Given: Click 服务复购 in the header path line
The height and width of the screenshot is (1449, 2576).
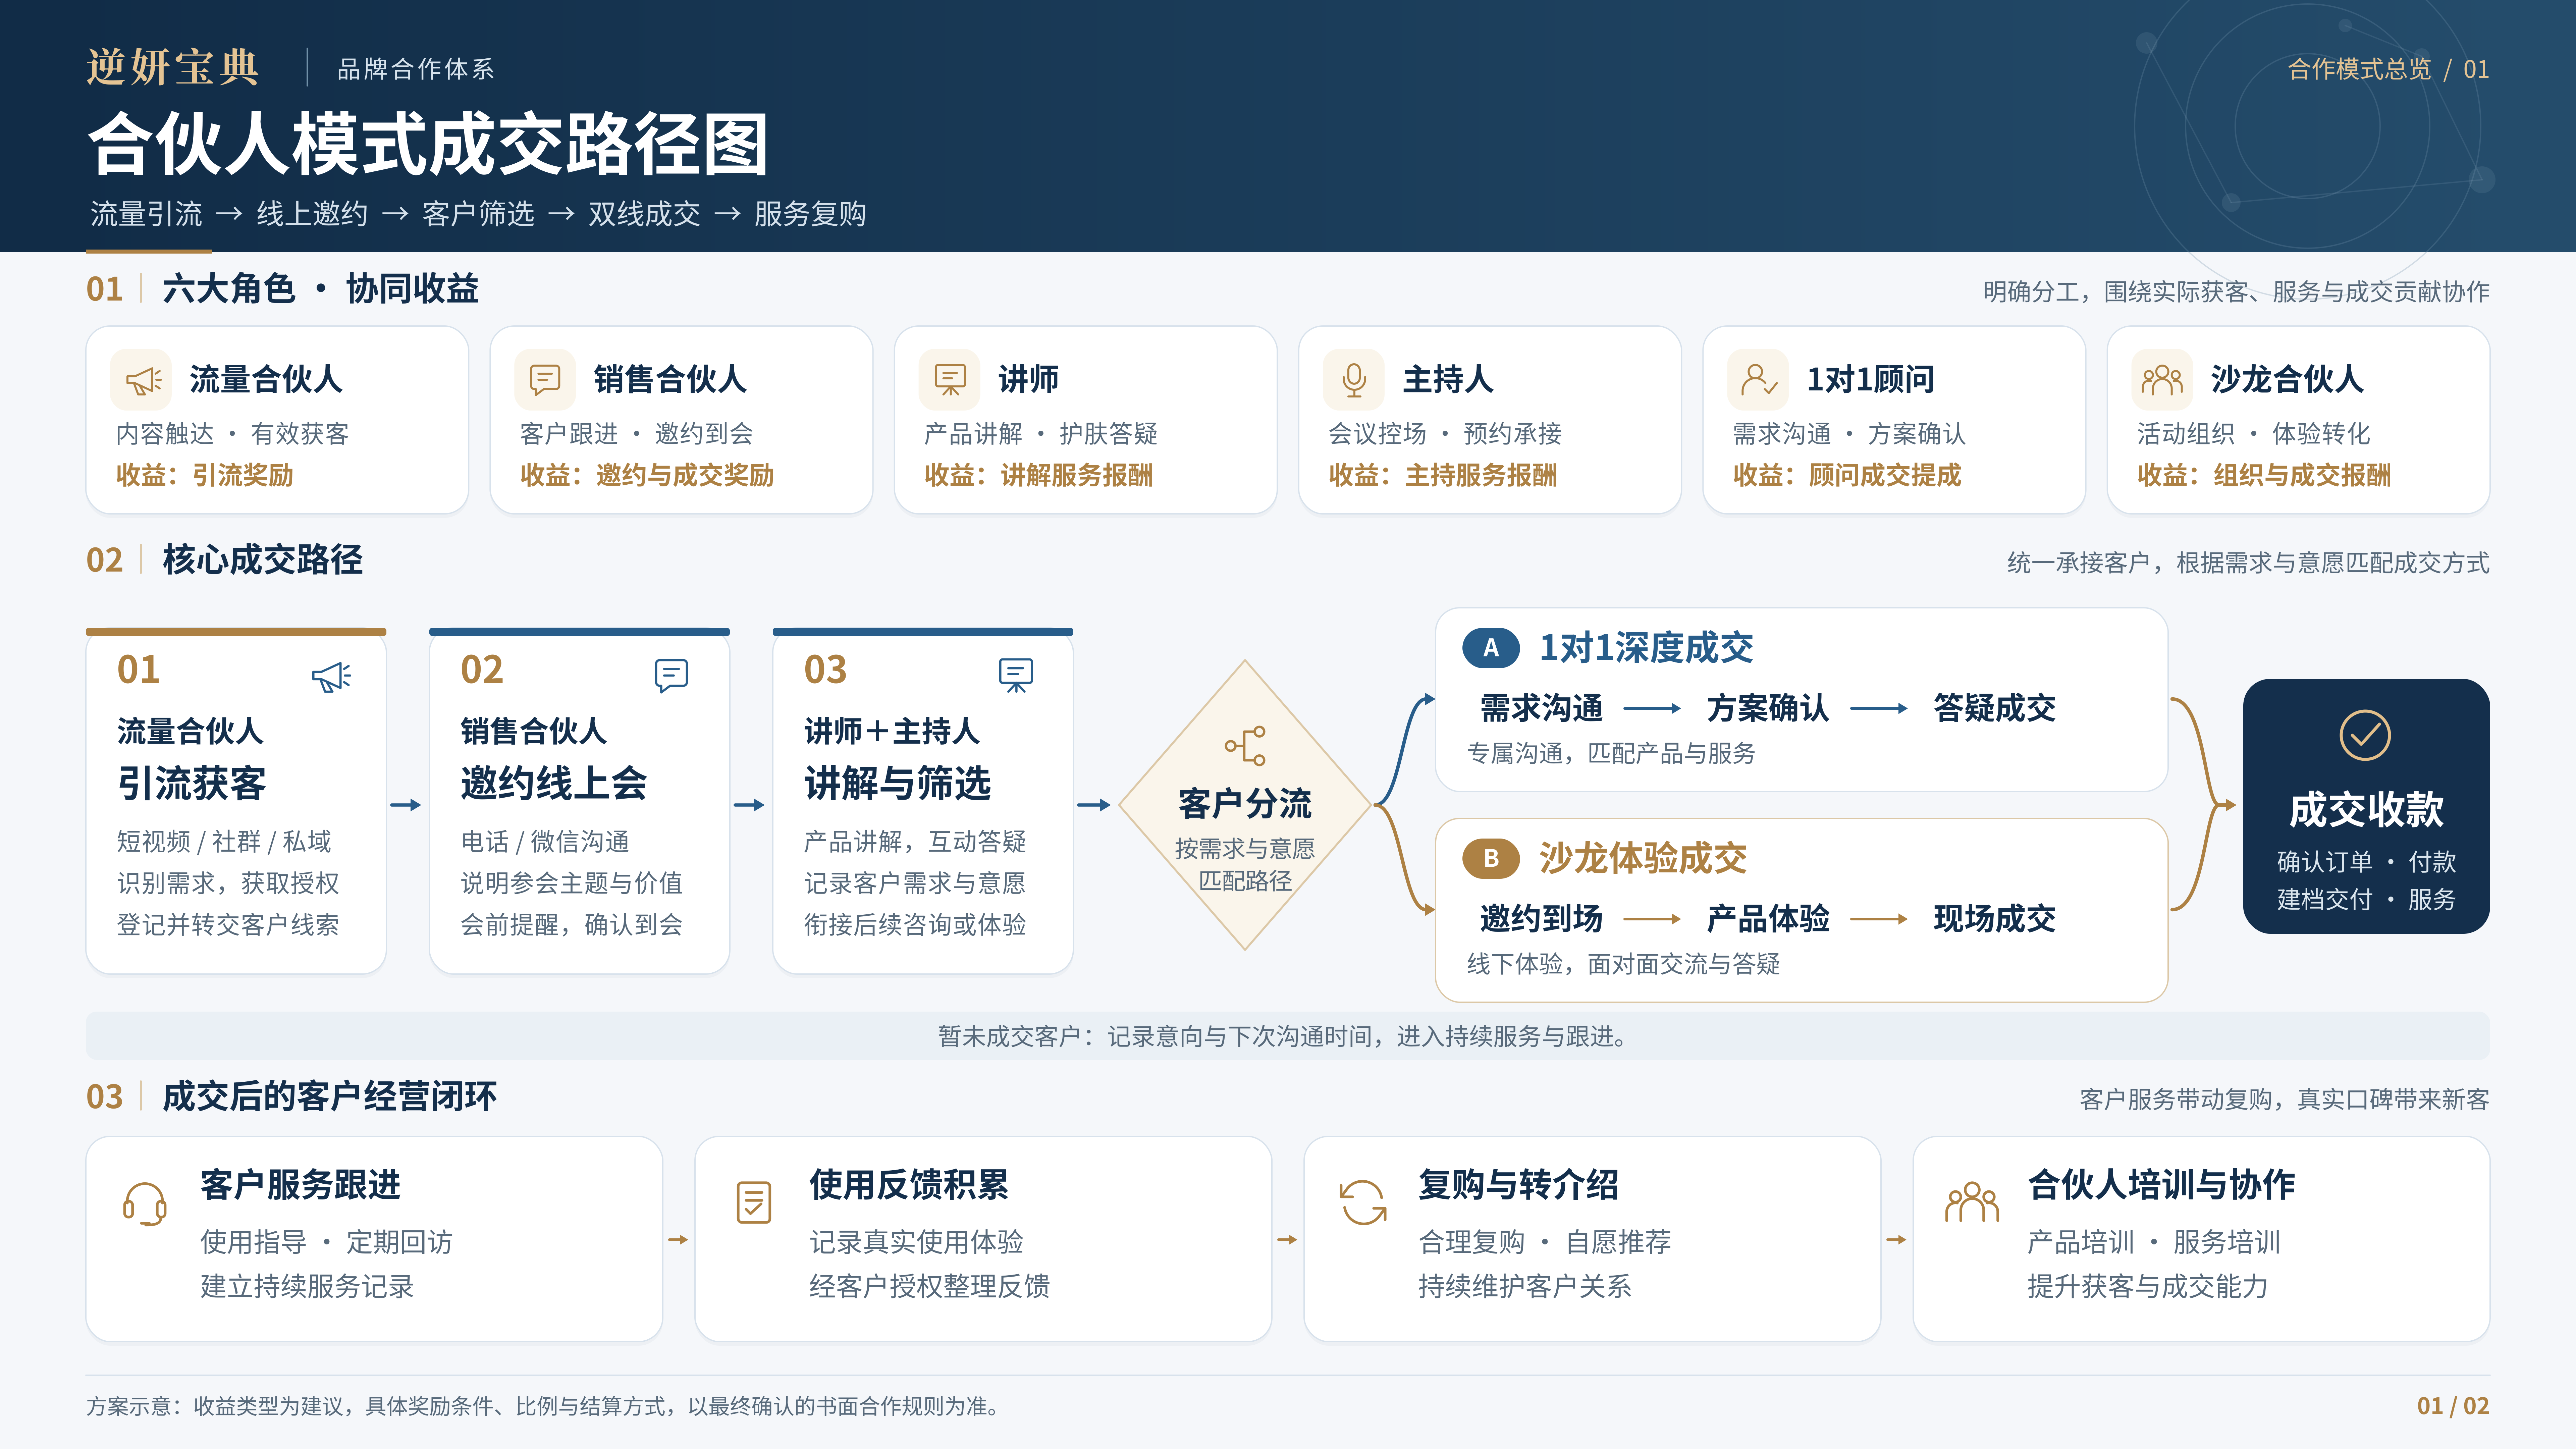Looking at the screenshot, I should pos(810,214).
